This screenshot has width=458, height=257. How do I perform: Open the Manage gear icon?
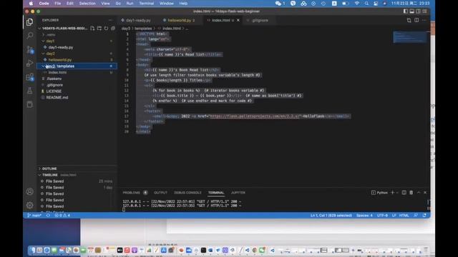pyautogui.click(x=29, y=205)
